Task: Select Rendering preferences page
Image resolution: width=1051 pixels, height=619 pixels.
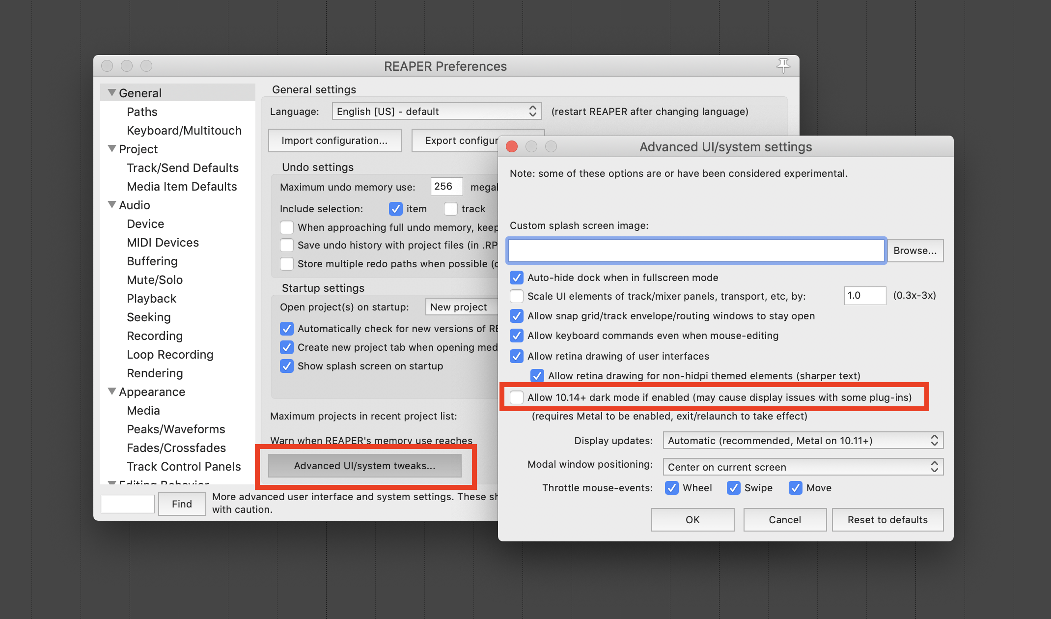Action: point(155,373)
